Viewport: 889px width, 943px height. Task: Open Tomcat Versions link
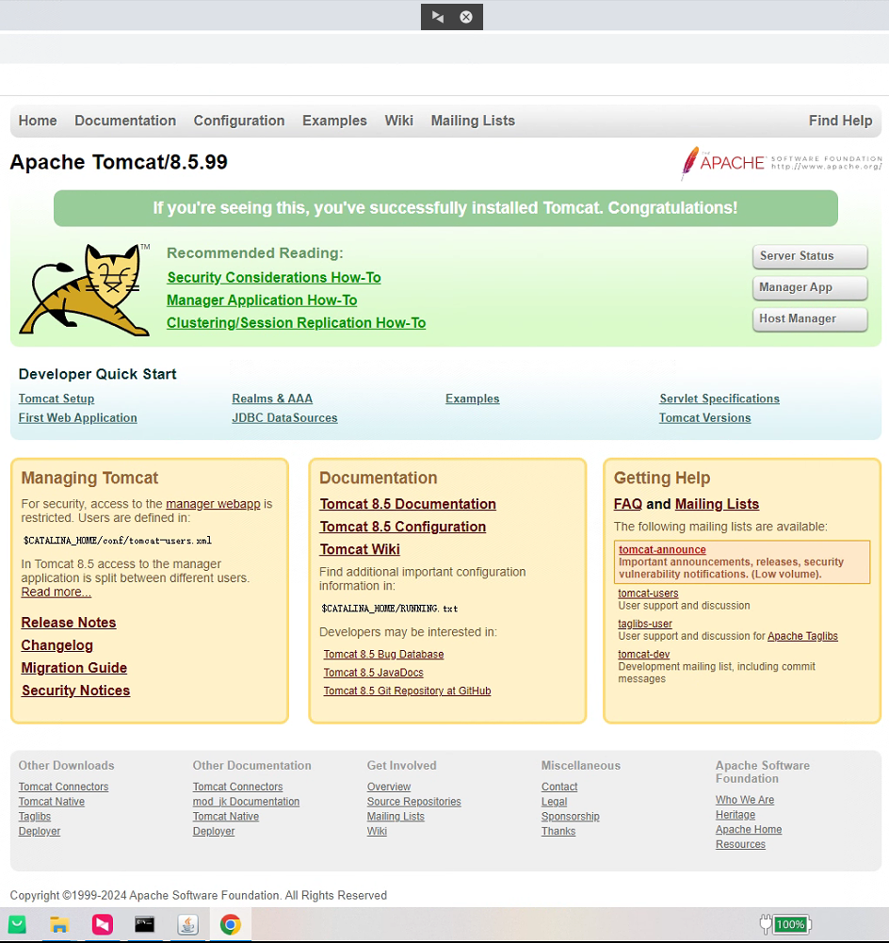click(705, 418)
